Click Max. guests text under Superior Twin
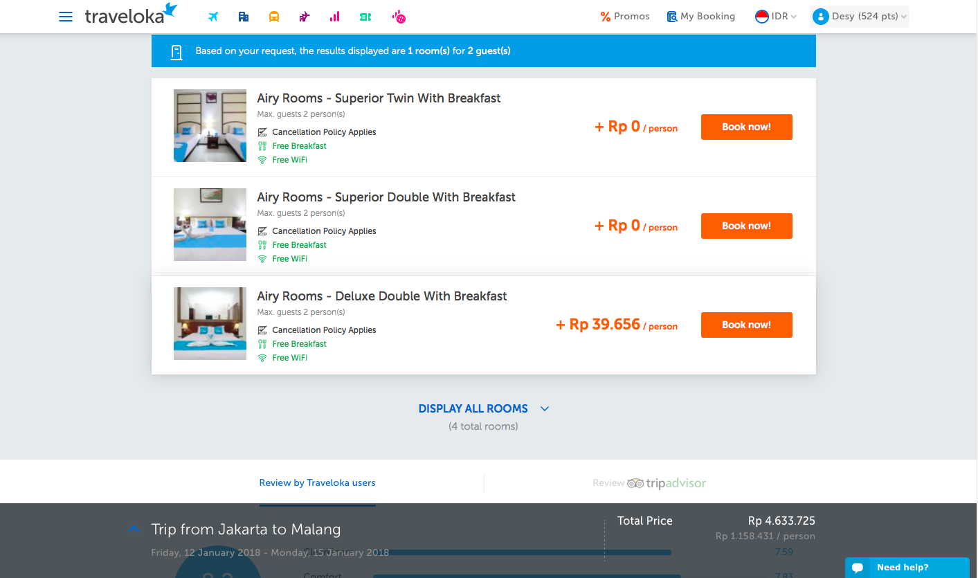The image size is (978, 578). pos(301,114)
